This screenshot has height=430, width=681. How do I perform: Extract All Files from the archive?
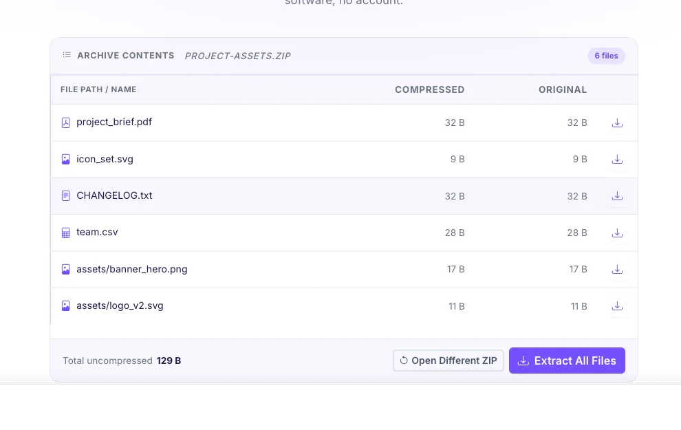(567, 361)
